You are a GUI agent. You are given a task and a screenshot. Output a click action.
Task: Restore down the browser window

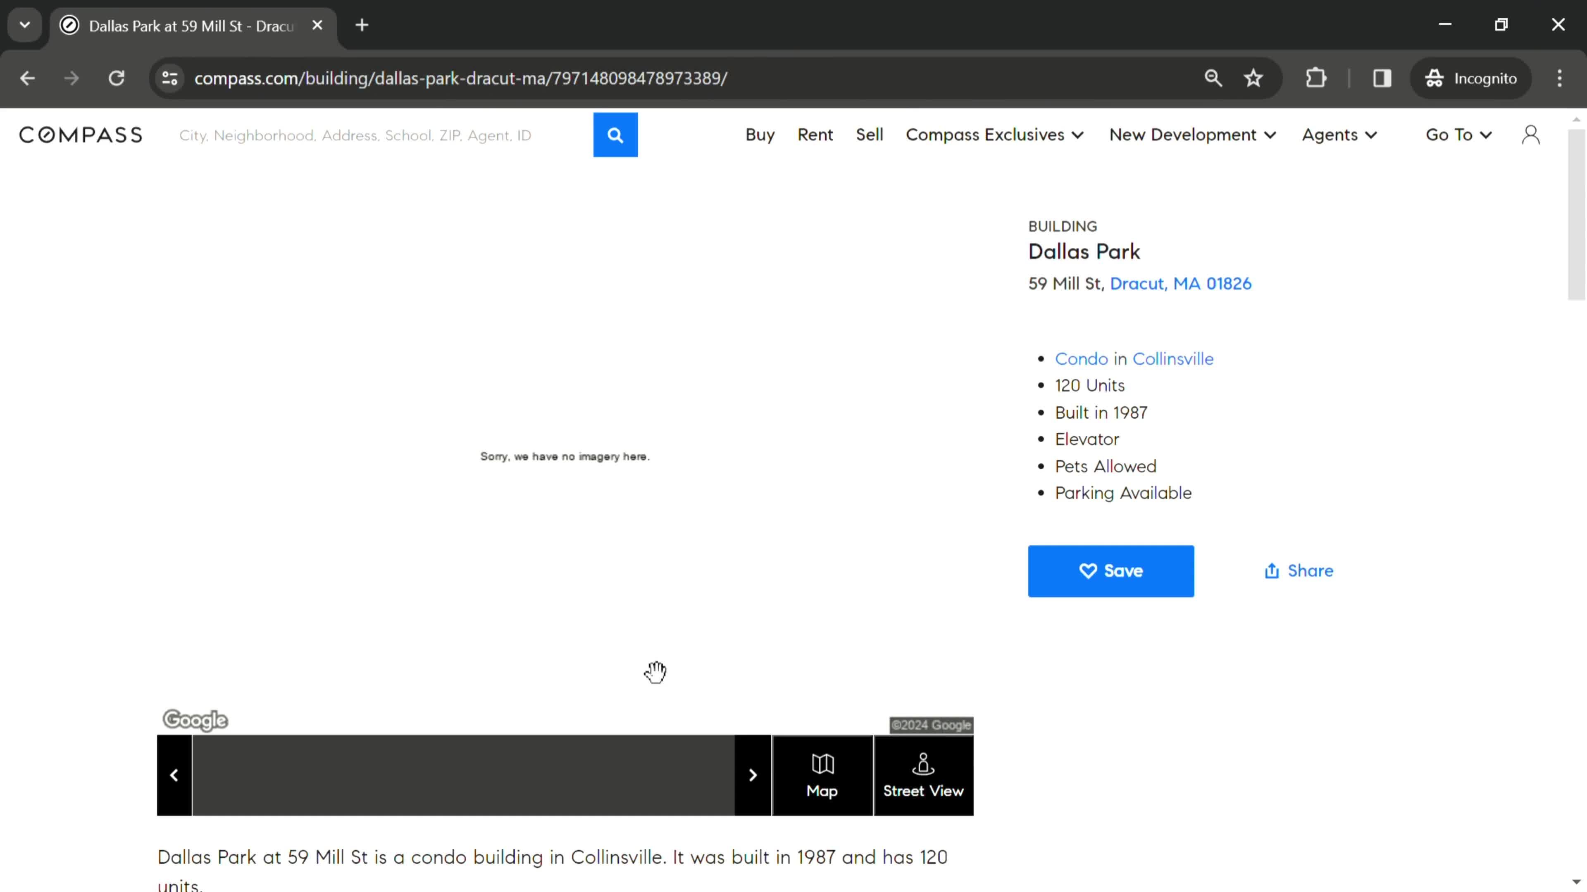tap(1501, 25)
